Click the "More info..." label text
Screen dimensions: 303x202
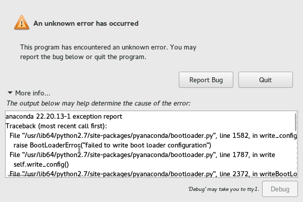coord(33,93)
